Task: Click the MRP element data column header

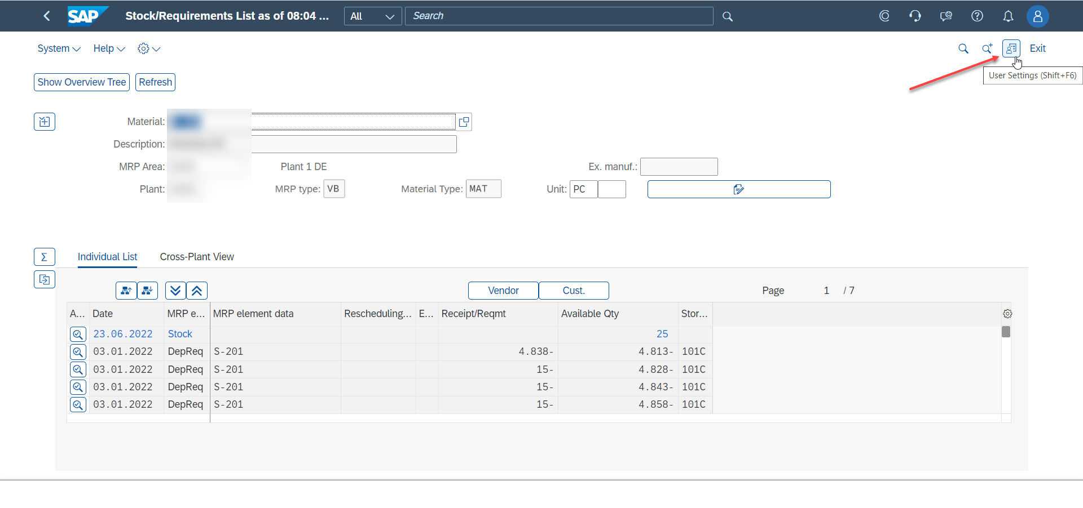Action: click(x=275, y=314)
